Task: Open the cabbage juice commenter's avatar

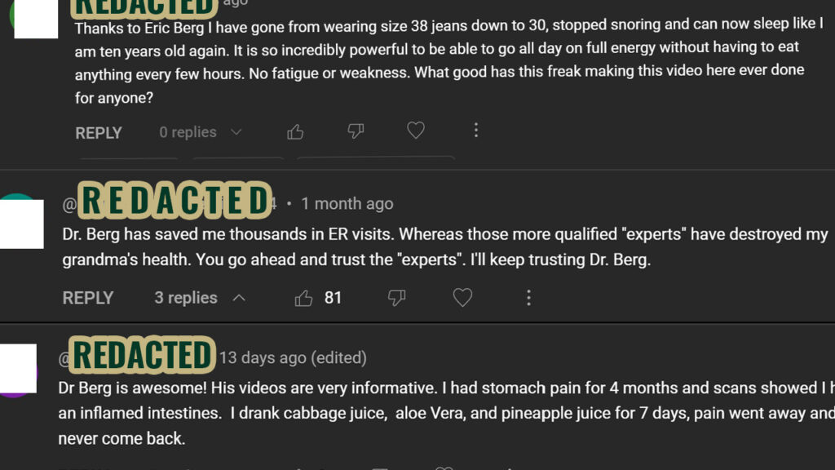Action: pos(18,370)
